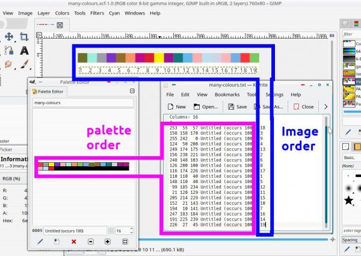Click the text editor vertical scrollbar
This screenshot has height=256, width=361.
point(326,170)
